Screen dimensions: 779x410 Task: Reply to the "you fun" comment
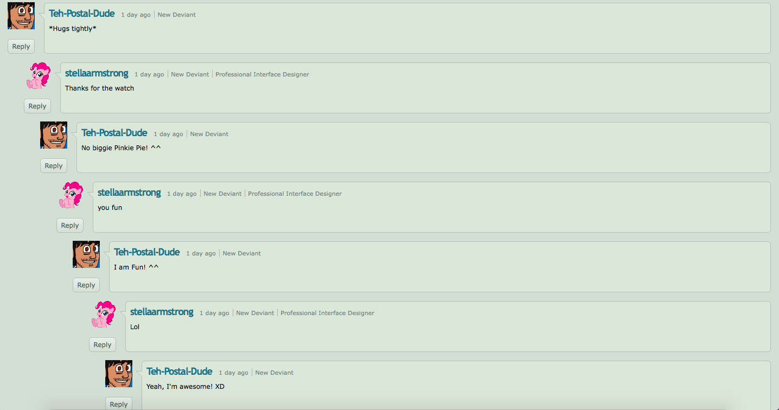pos(70,226)
